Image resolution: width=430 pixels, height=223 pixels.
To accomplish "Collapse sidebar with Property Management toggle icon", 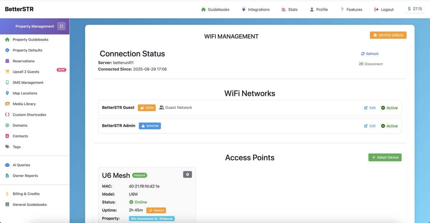I will click(61, 26).
